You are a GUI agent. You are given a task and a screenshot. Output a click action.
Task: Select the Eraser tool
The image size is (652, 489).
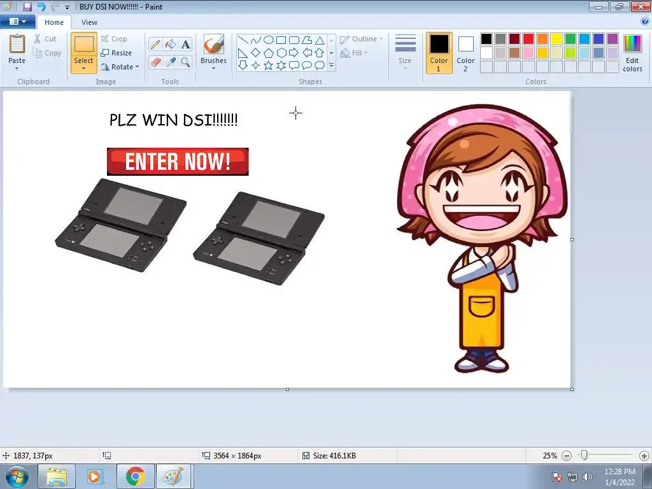pos(155,62)
